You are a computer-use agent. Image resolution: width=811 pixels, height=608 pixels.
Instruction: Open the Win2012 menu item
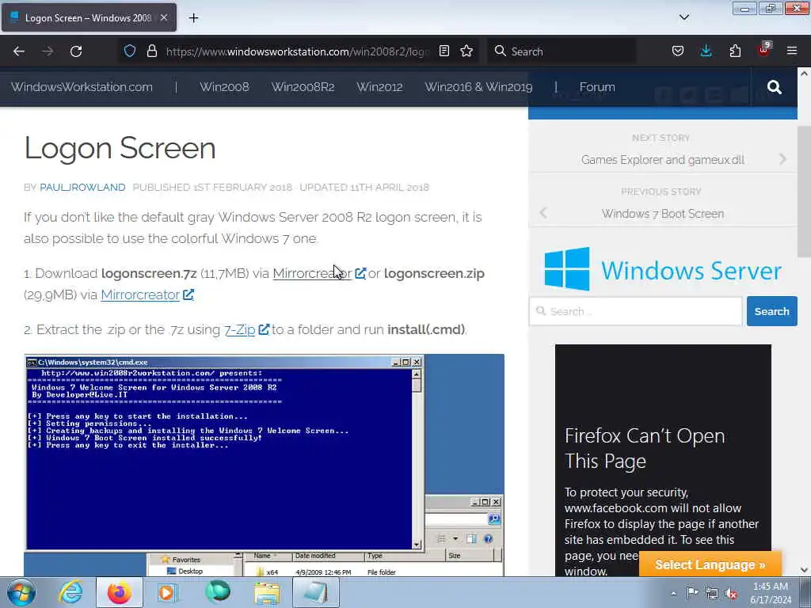(x=379, y=87)
